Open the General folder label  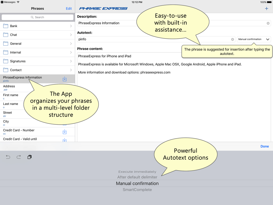16,43
